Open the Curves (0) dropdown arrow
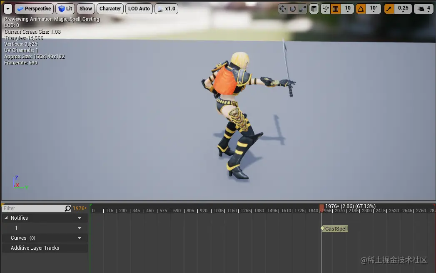Image resolution: width=436 pixels, height=273 pixels. pos(80,238)
